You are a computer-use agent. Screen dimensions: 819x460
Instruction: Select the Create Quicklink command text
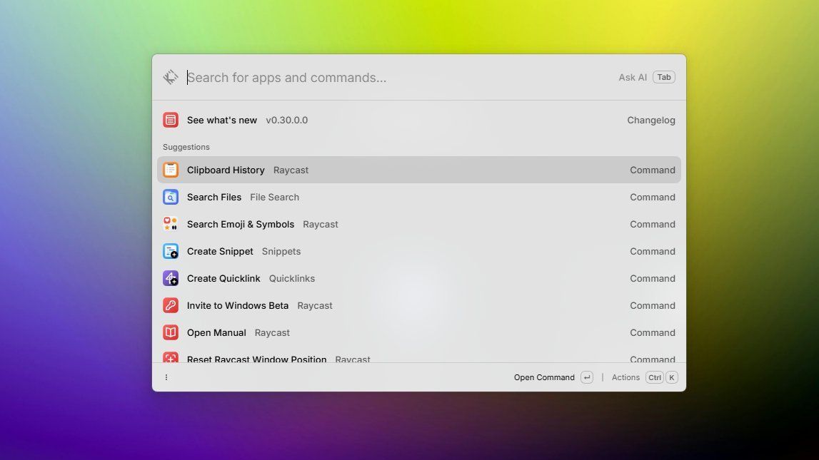tap(223, 279)
